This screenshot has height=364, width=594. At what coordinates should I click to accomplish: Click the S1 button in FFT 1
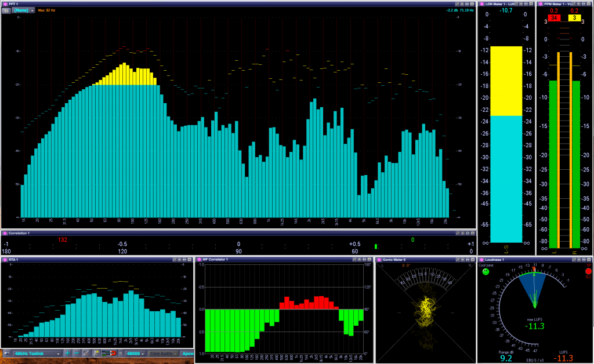click(6, 10)
